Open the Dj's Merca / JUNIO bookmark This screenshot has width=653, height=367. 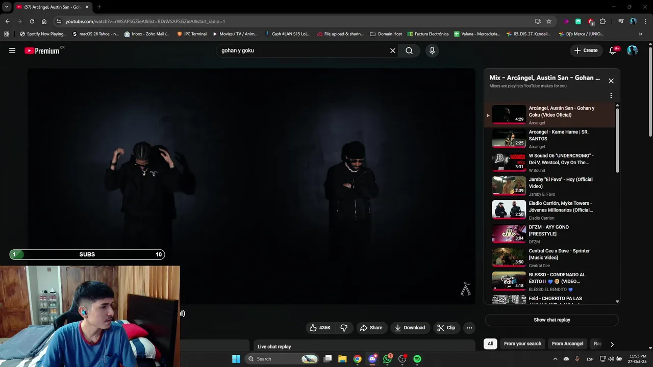(581, 34)
